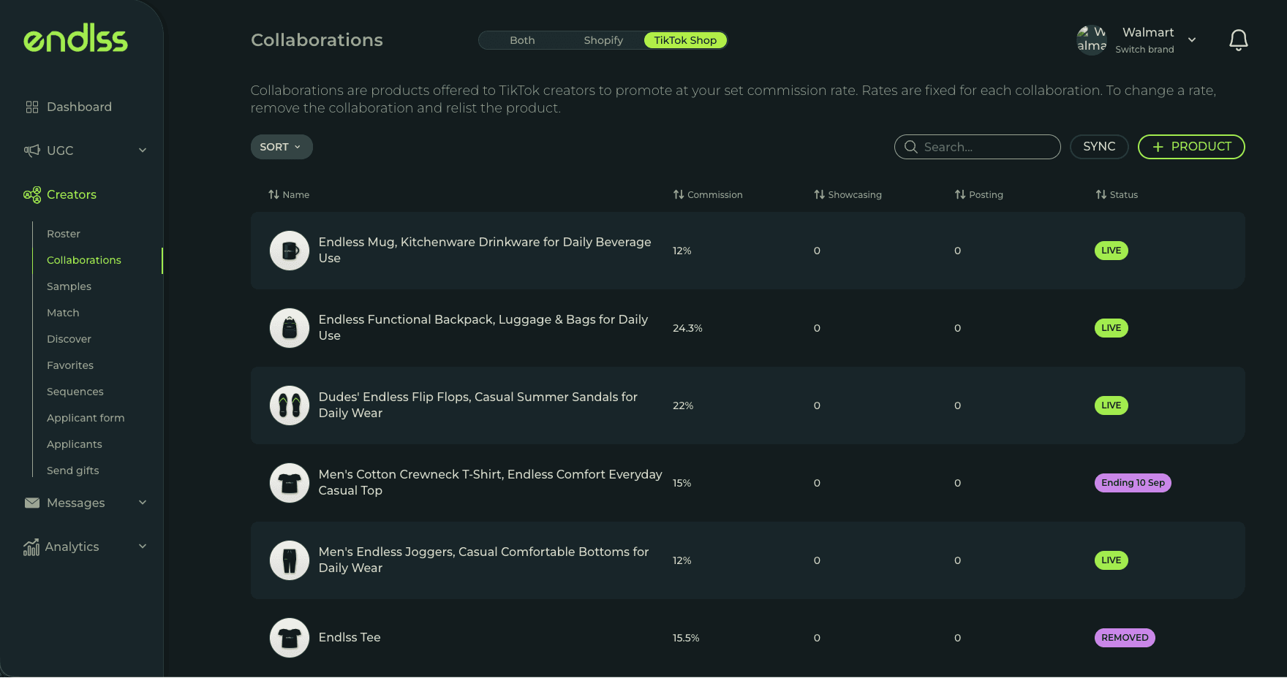Click the Ending 10 Sep status badge

[x=1133, y=483]
